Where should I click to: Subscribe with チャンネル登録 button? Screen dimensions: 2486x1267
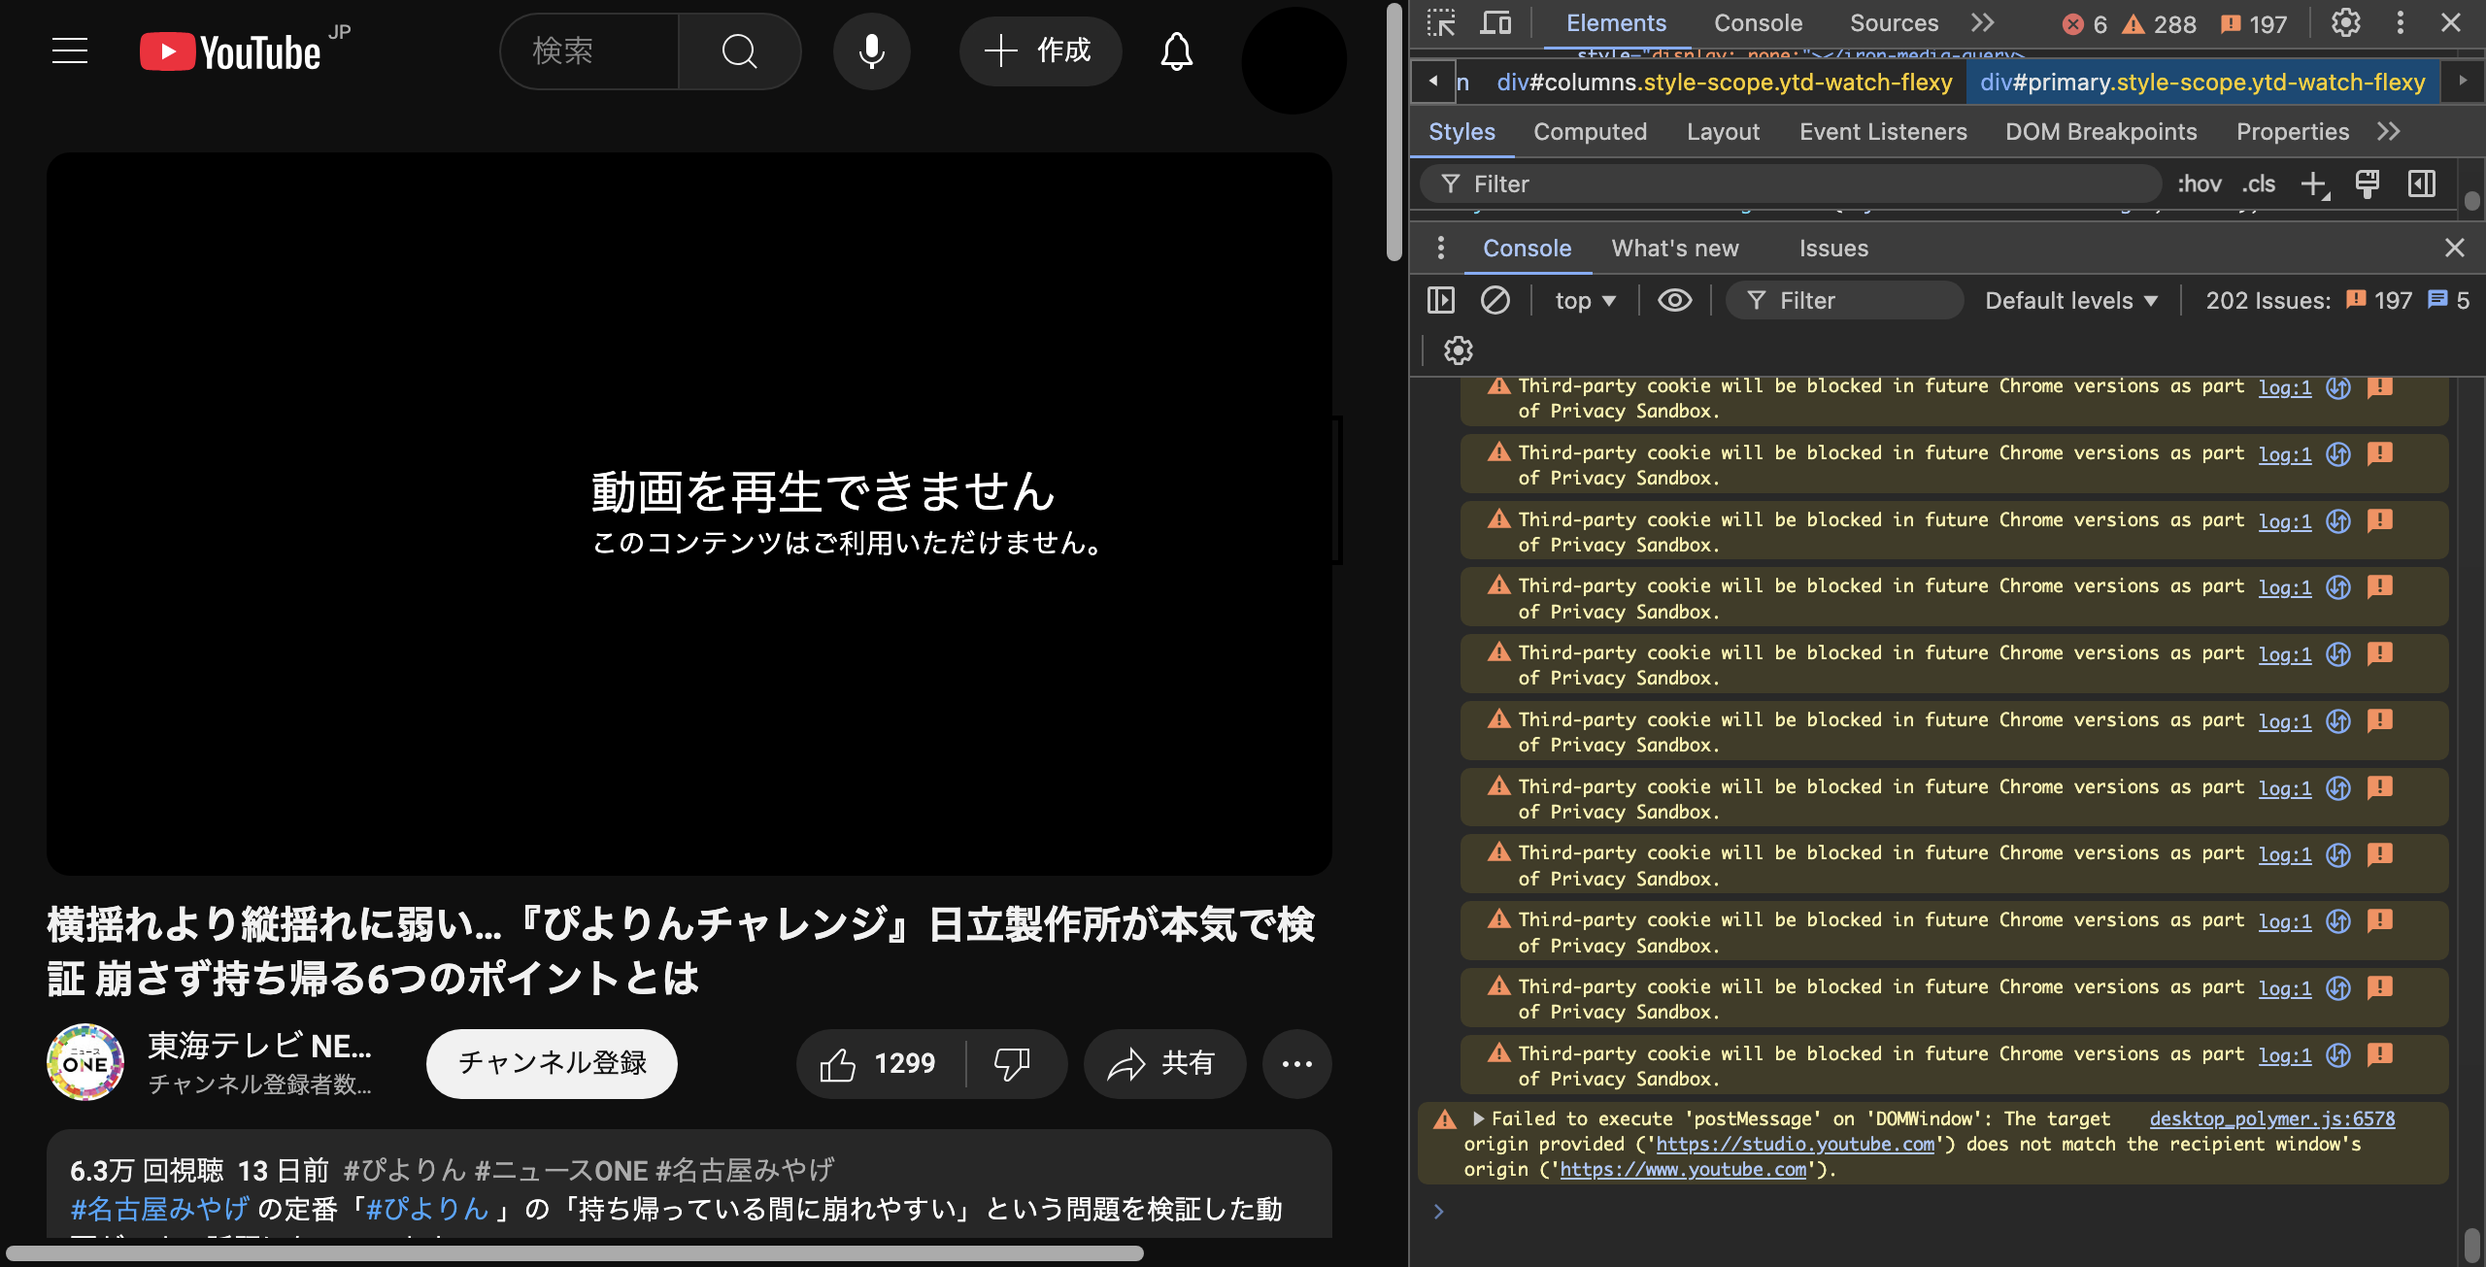point(552,1064)
